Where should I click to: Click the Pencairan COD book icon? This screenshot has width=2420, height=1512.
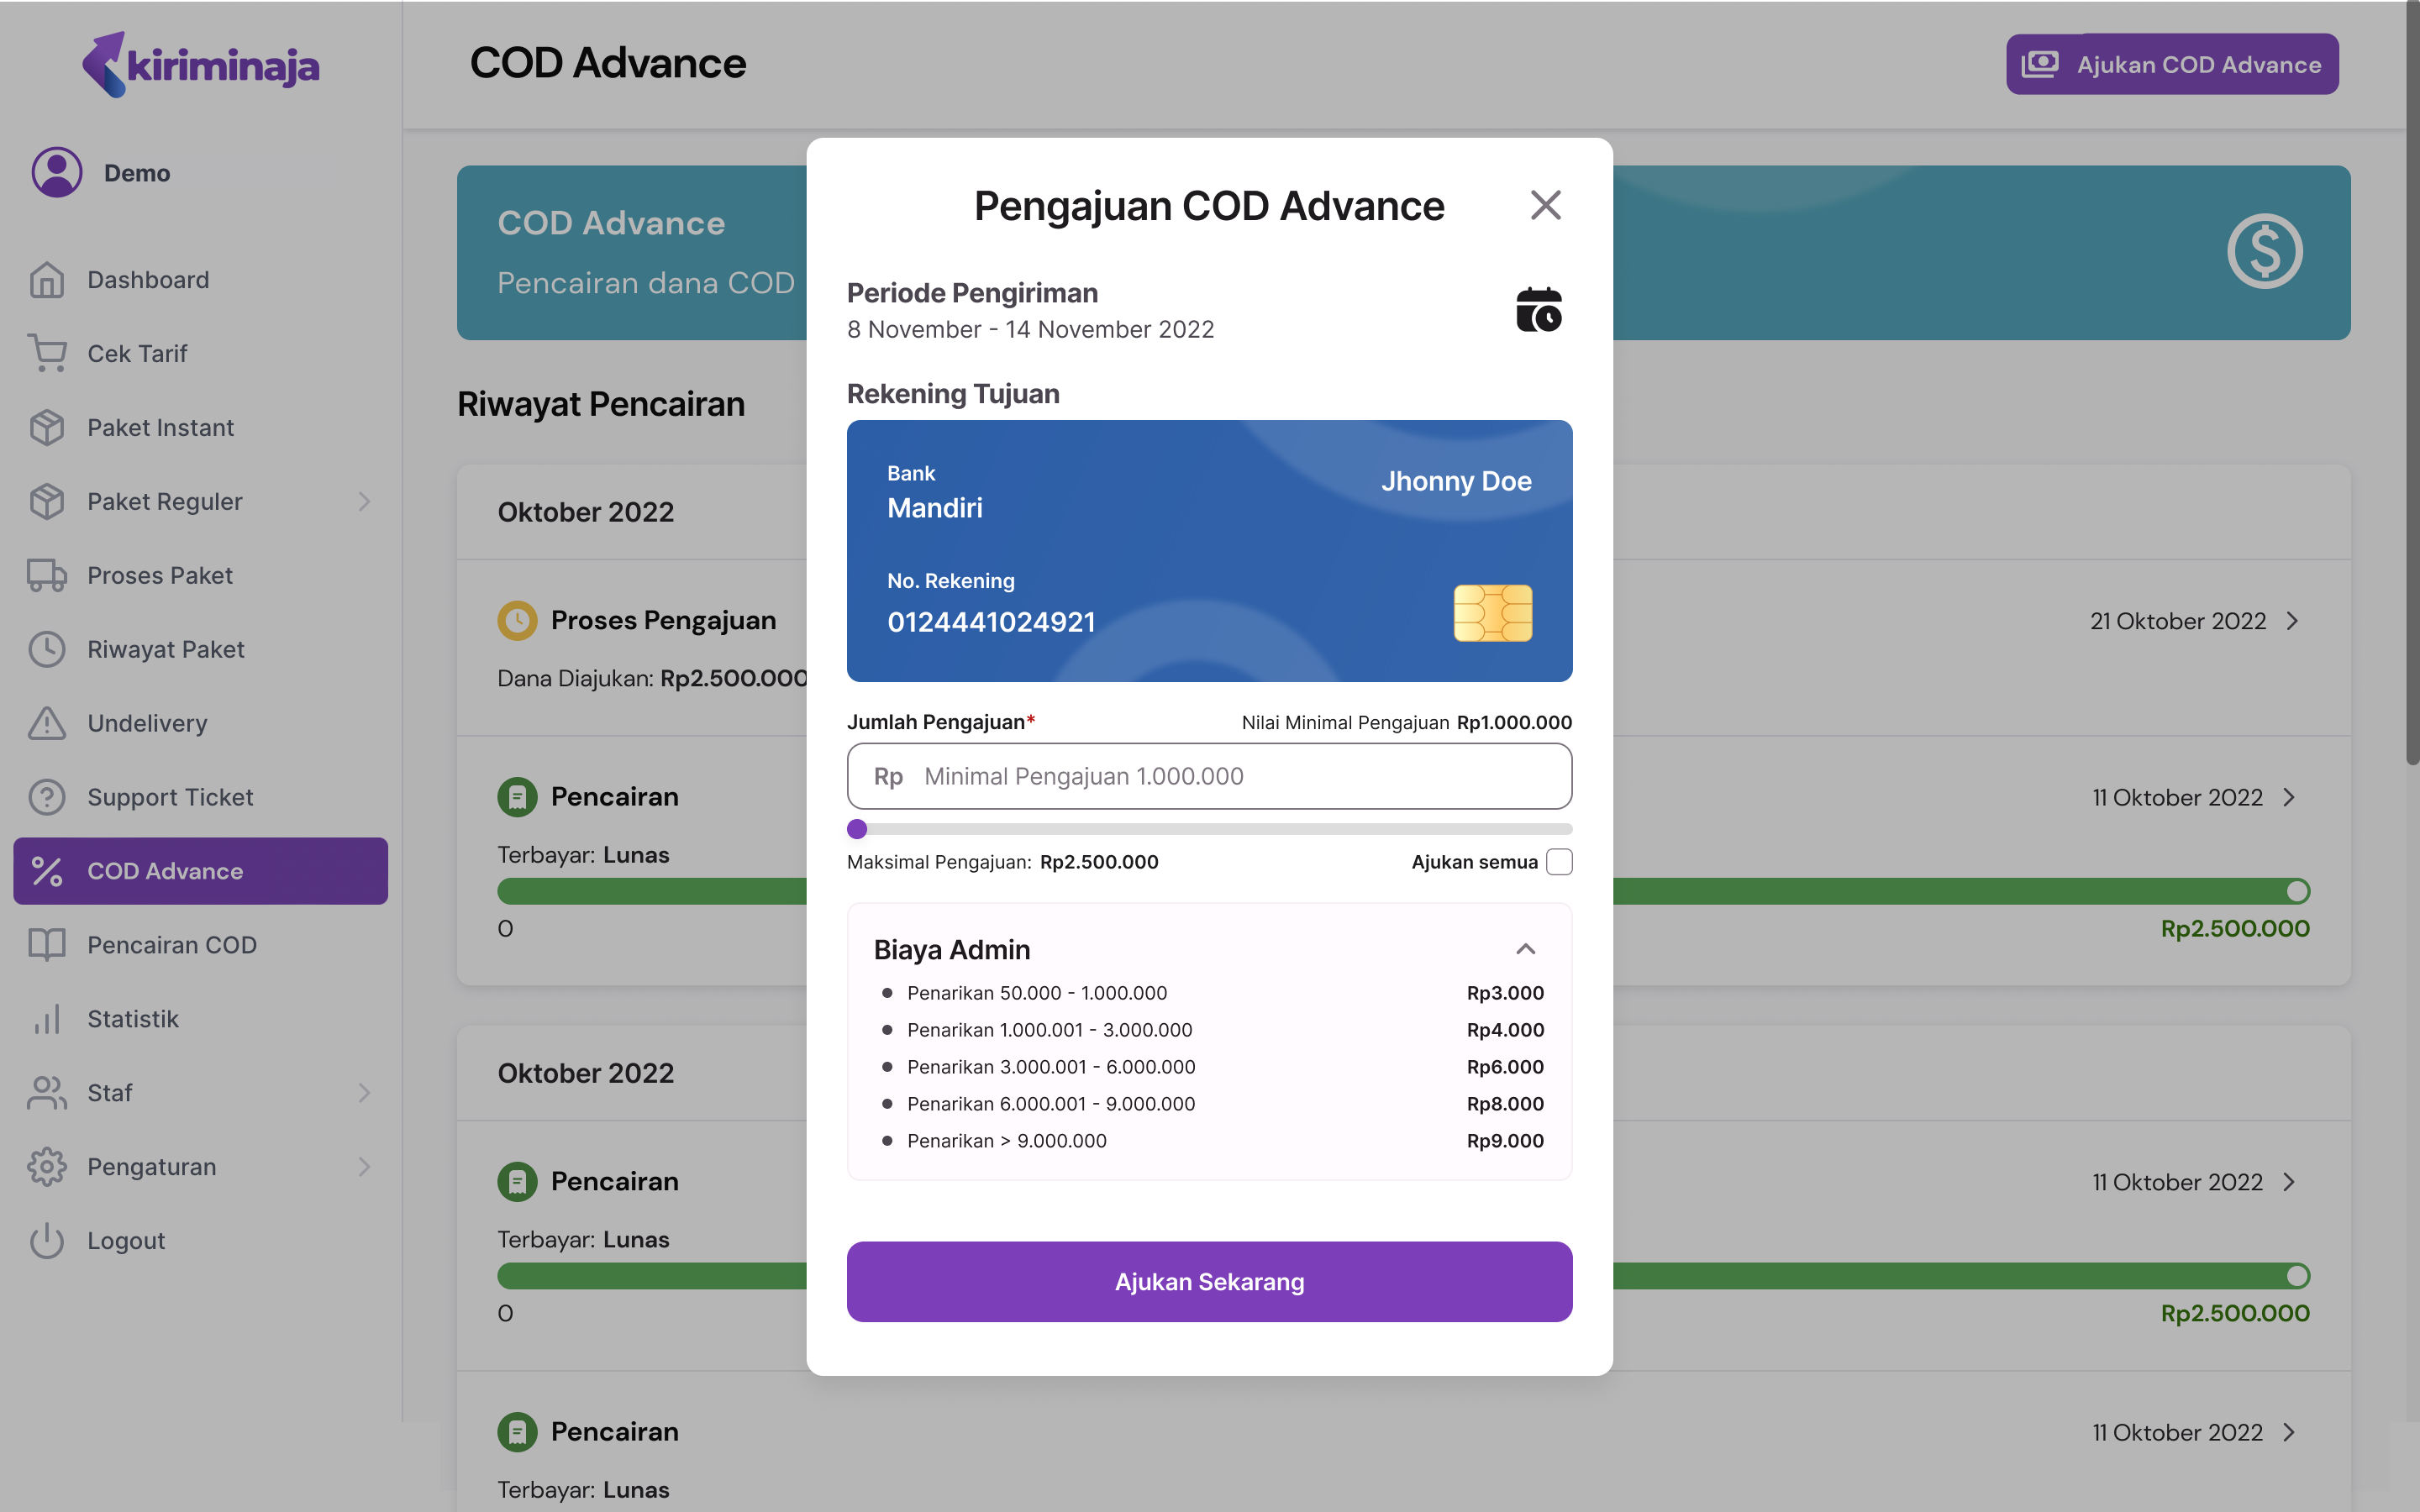click(x=47, y=945)
